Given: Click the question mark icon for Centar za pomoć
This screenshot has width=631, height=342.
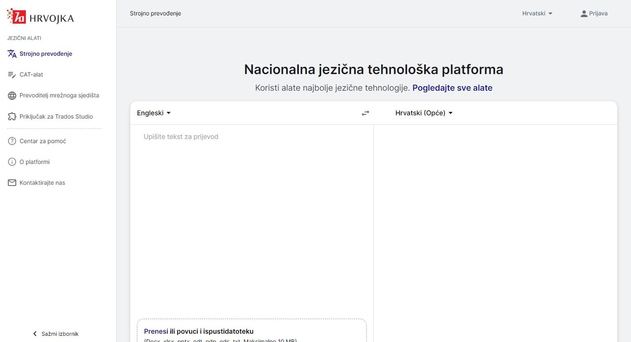Looking at the screenshot, I should click(12, 141).
